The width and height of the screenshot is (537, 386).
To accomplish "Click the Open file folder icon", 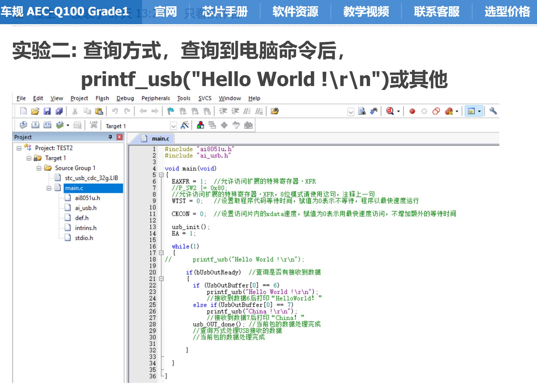I will (x=35, y=111).
